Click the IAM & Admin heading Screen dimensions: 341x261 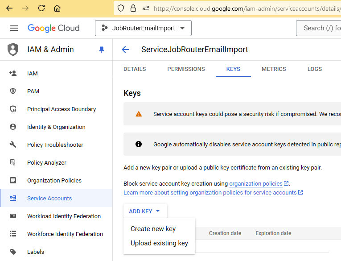point(50,50)
